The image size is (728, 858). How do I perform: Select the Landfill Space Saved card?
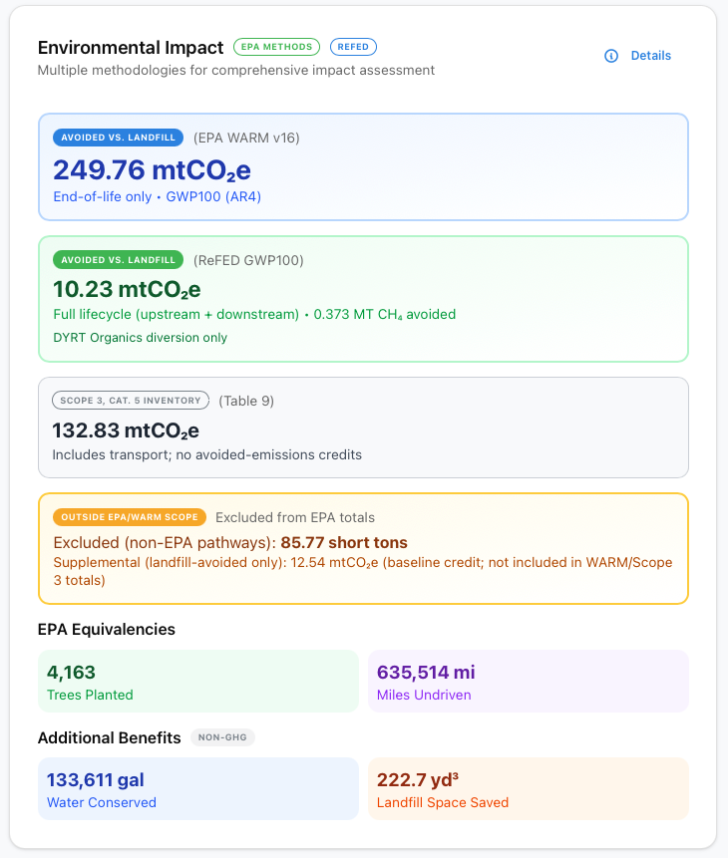pyautogui.click(x=528, y=788)
